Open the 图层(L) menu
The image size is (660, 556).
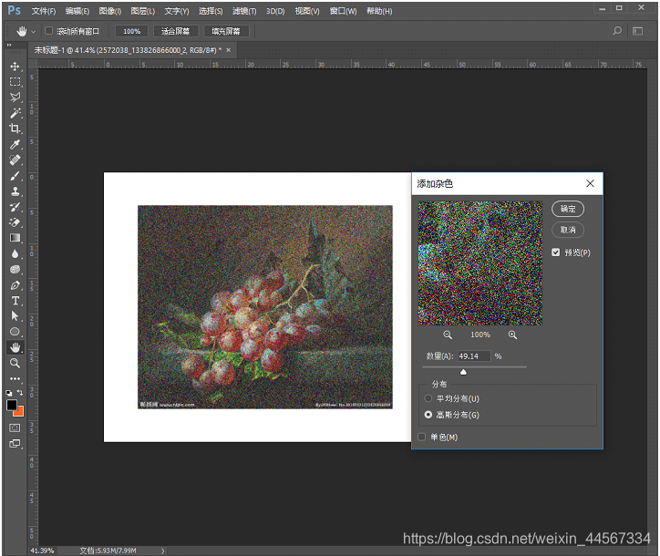click(x=143, y=11)
